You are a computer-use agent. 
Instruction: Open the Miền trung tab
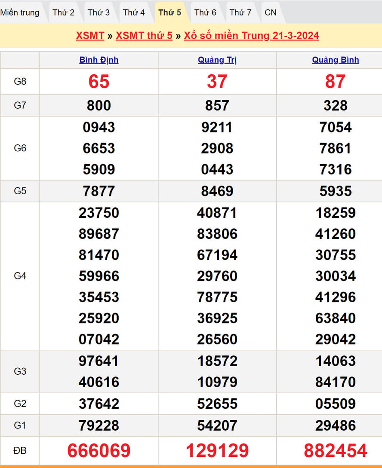(20, 12)
